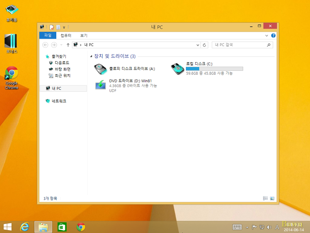This screenshot has height=233, width=310.
Task: Click the search magnifier icon
Action: (x=268, y=45)
